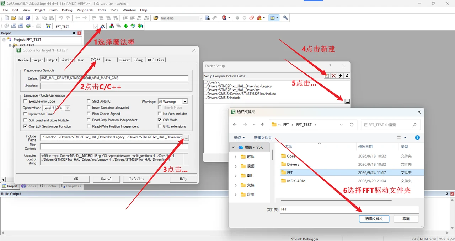455x241 pixels.
Task: Click the Save all files icon
Action: tap(28, 18)
